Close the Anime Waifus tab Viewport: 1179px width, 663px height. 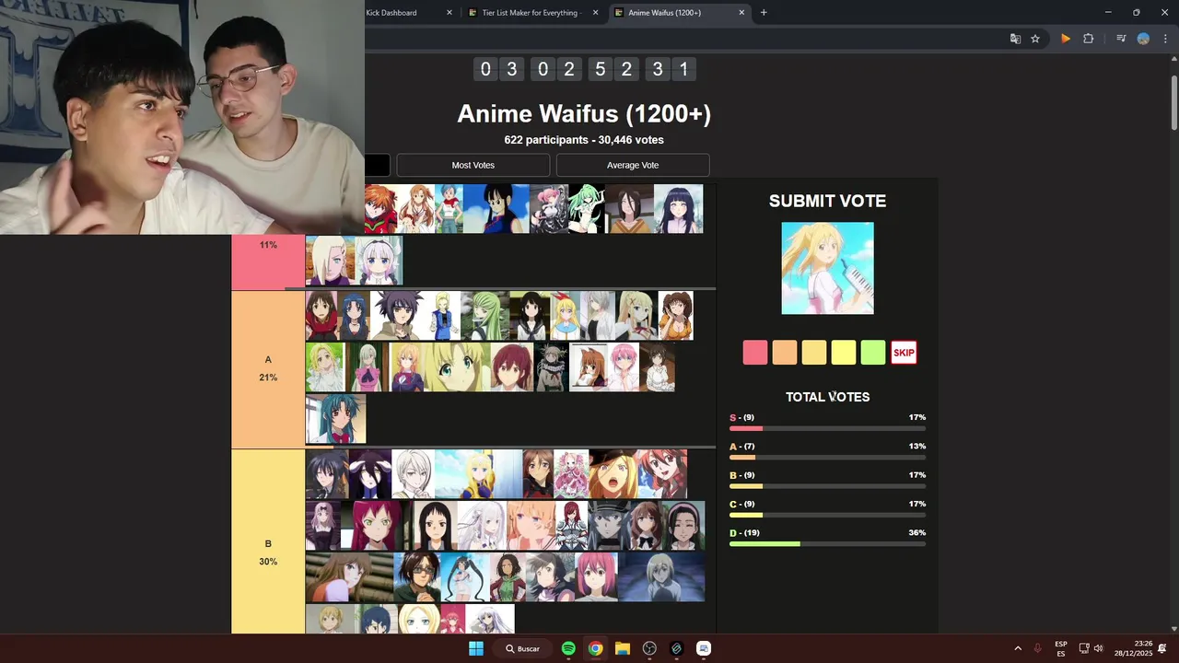tap(741, 13)
